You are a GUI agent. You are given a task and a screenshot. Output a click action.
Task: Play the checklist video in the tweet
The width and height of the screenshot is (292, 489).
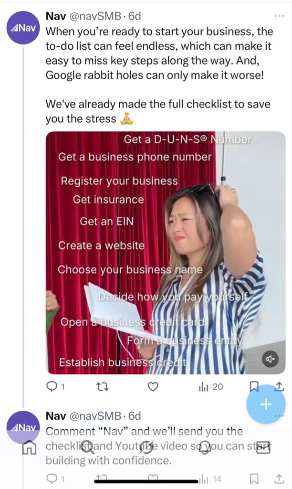[x=166, y=253]
